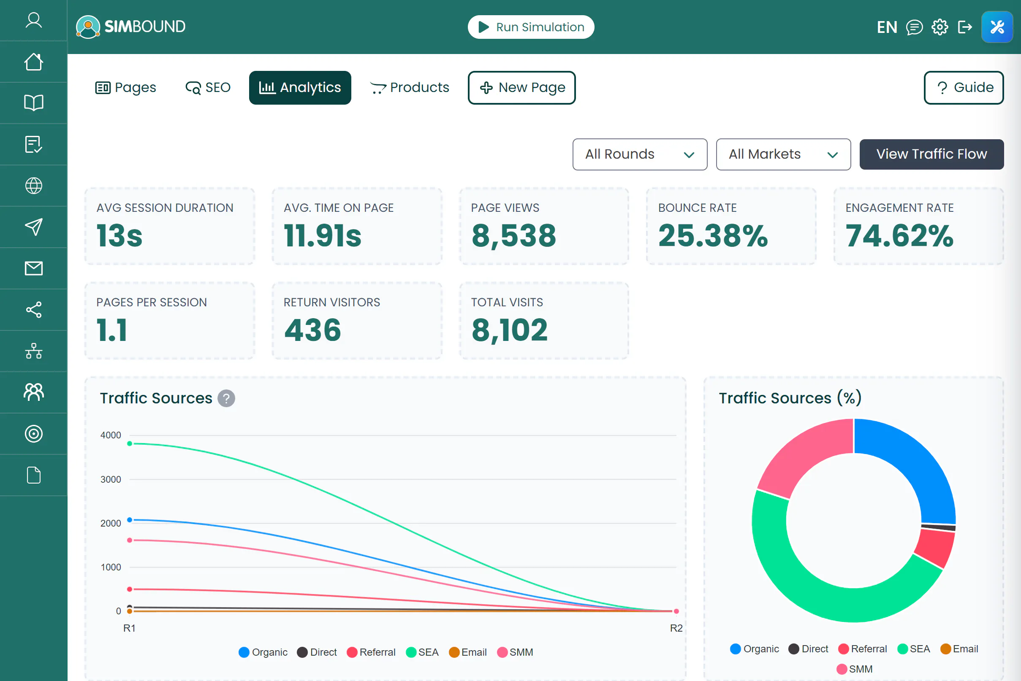Image resolution: width=1021 pixels, height=681 pixels.
Task: Open the chat messages icon in header
Action: pos(914,27)
